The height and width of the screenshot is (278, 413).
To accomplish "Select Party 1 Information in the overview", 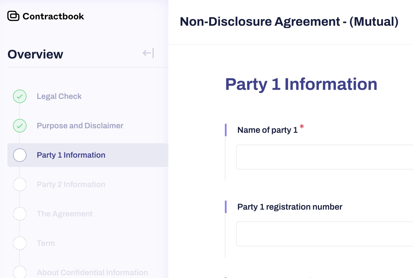I will (x=71, y=155).
